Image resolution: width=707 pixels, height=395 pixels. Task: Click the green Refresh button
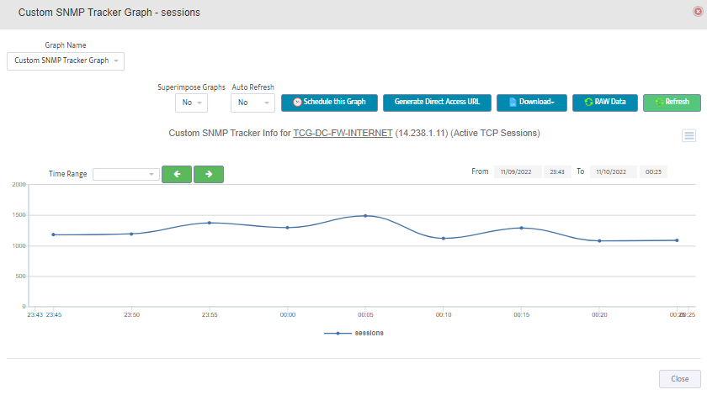click(x=672, y=103)
